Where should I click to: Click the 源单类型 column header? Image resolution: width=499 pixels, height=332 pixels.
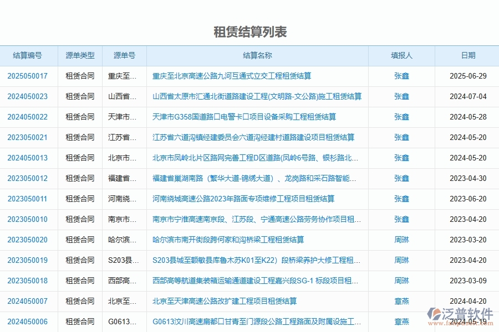pos(80,55)
